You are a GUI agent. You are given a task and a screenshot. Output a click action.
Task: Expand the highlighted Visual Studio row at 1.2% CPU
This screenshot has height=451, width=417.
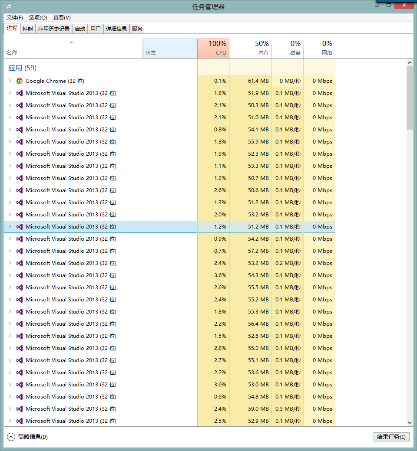[10, 227]
